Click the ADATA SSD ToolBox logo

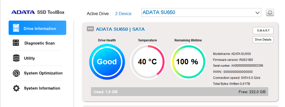[x=38, y=12]
